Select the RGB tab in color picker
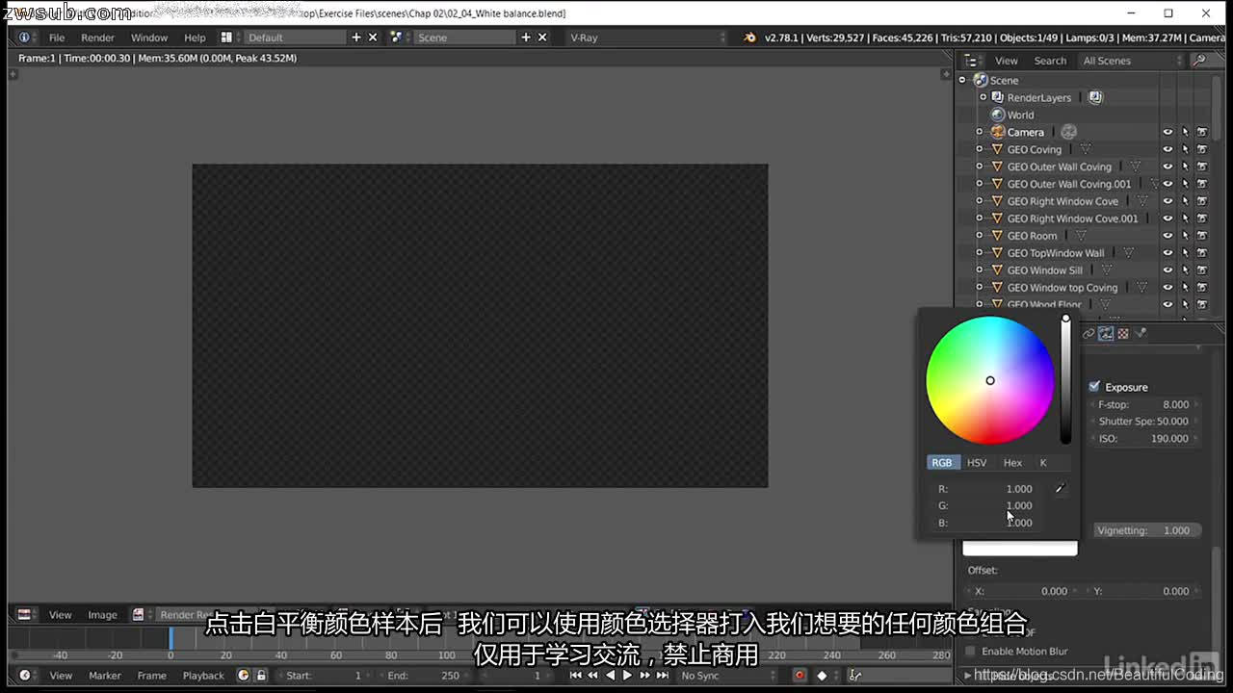 [942, 462]
